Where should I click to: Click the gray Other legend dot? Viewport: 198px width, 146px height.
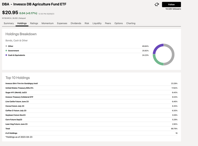tap(6, 46)
